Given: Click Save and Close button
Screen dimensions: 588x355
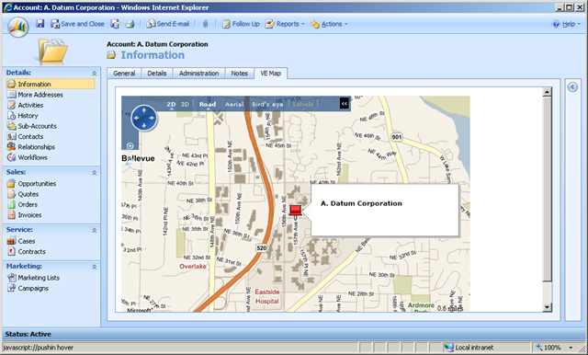Looking at the screenshot, I should 77,24.
